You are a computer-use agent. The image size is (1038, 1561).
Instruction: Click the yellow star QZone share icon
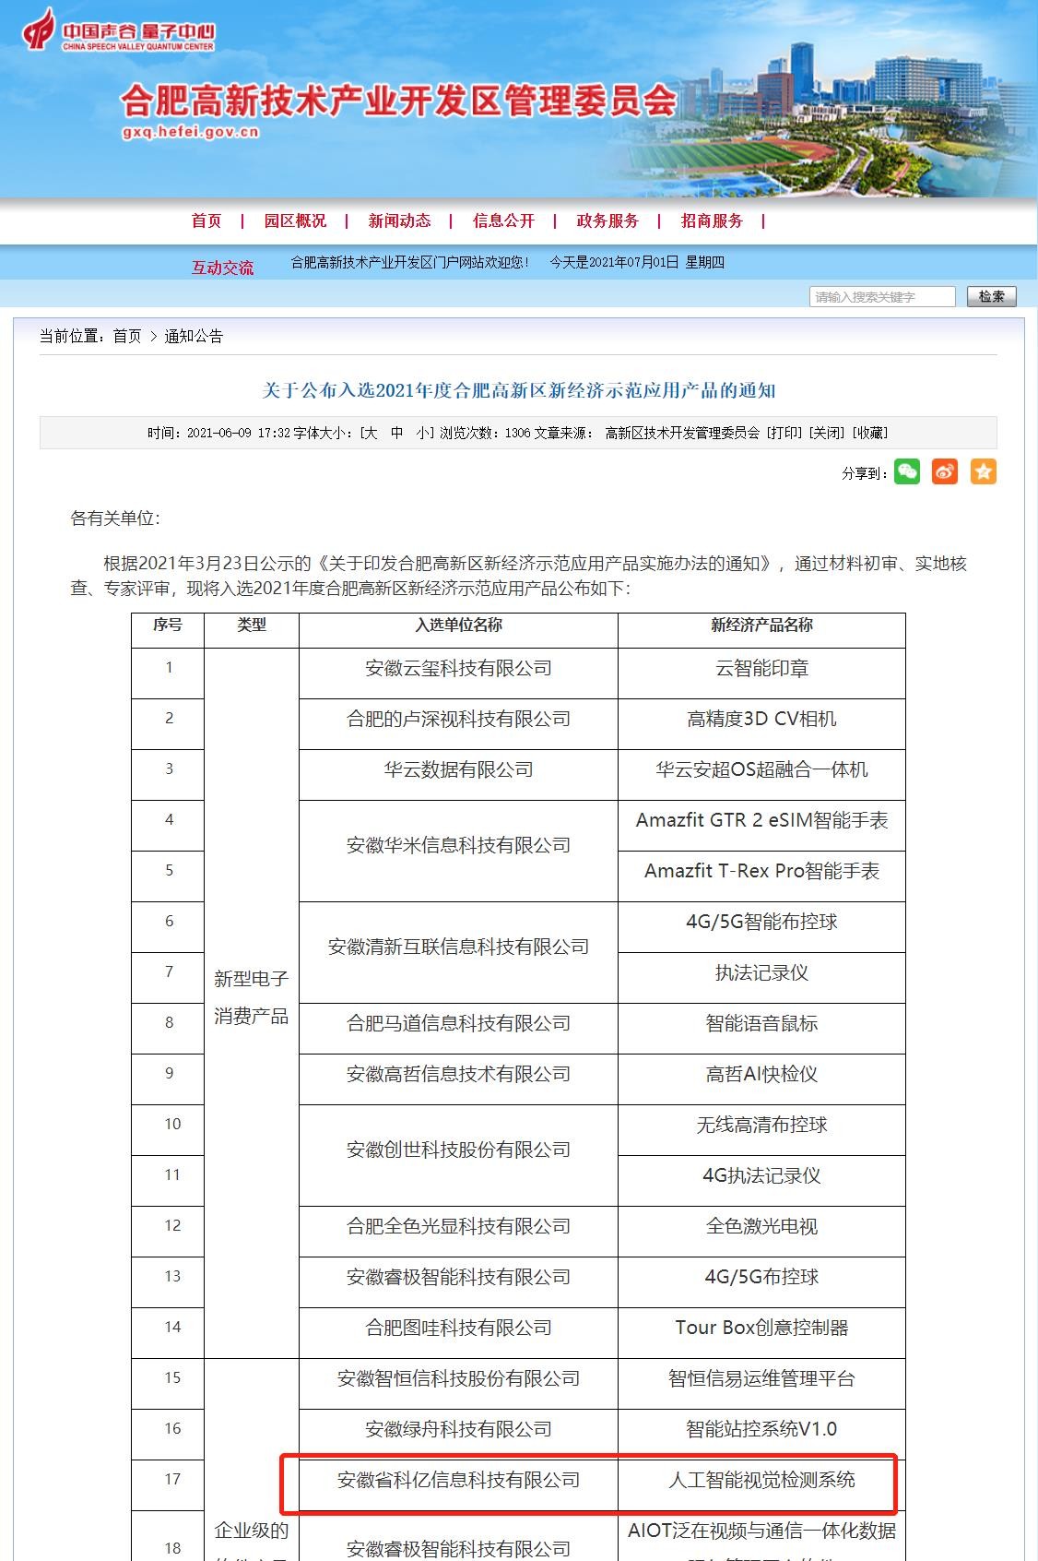point(984,472)
